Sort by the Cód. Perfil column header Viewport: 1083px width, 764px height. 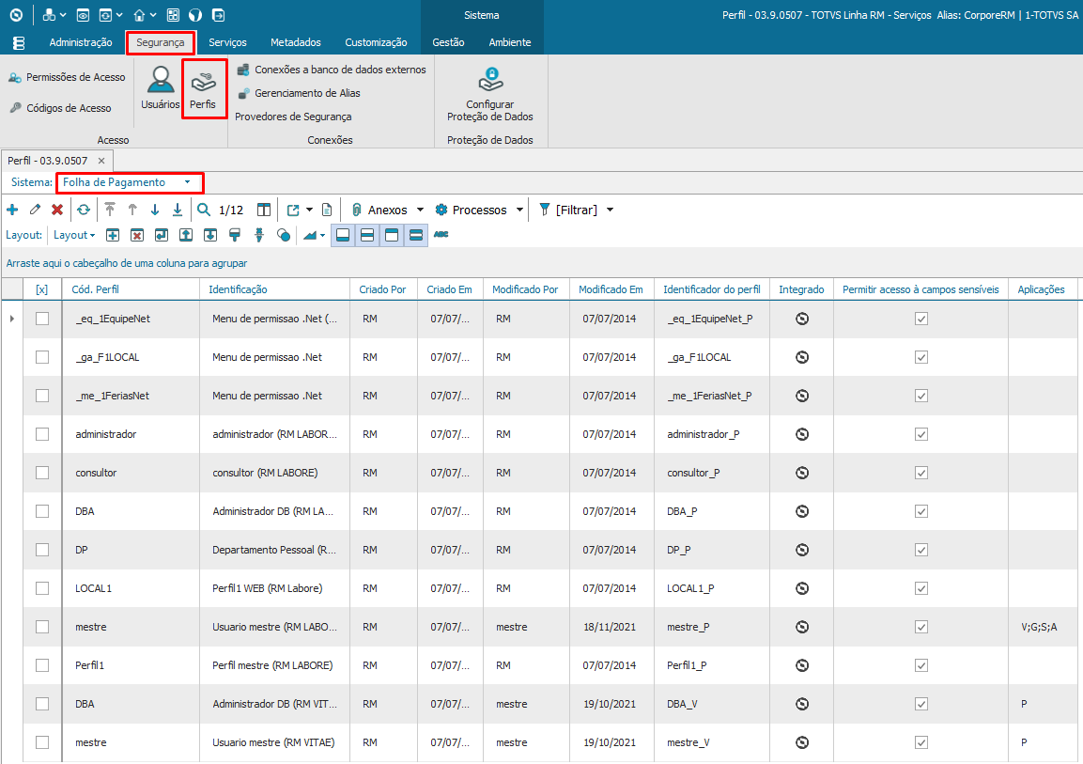coord(96,289)
